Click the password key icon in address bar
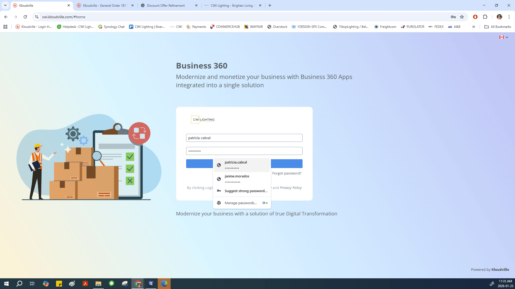Screen dimensions: 515x289 click(x=453, y=17)
